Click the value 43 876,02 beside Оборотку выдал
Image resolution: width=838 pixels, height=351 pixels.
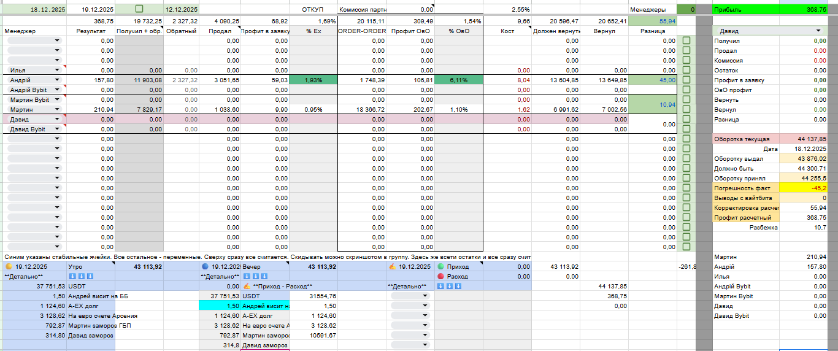804,158
